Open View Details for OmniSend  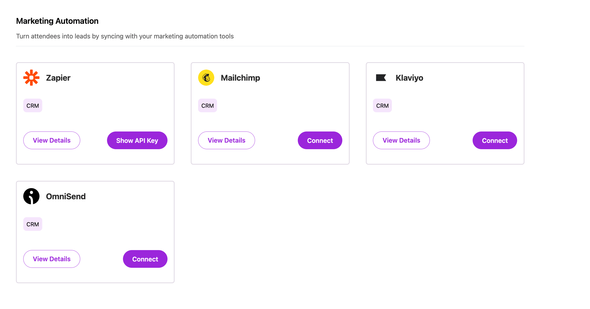52,259
